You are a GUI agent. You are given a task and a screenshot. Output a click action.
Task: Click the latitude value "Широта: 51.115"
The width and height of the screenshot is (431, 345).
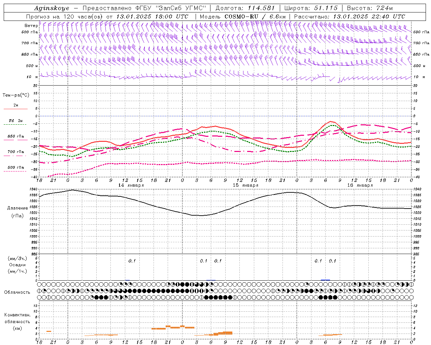[311, 8]
